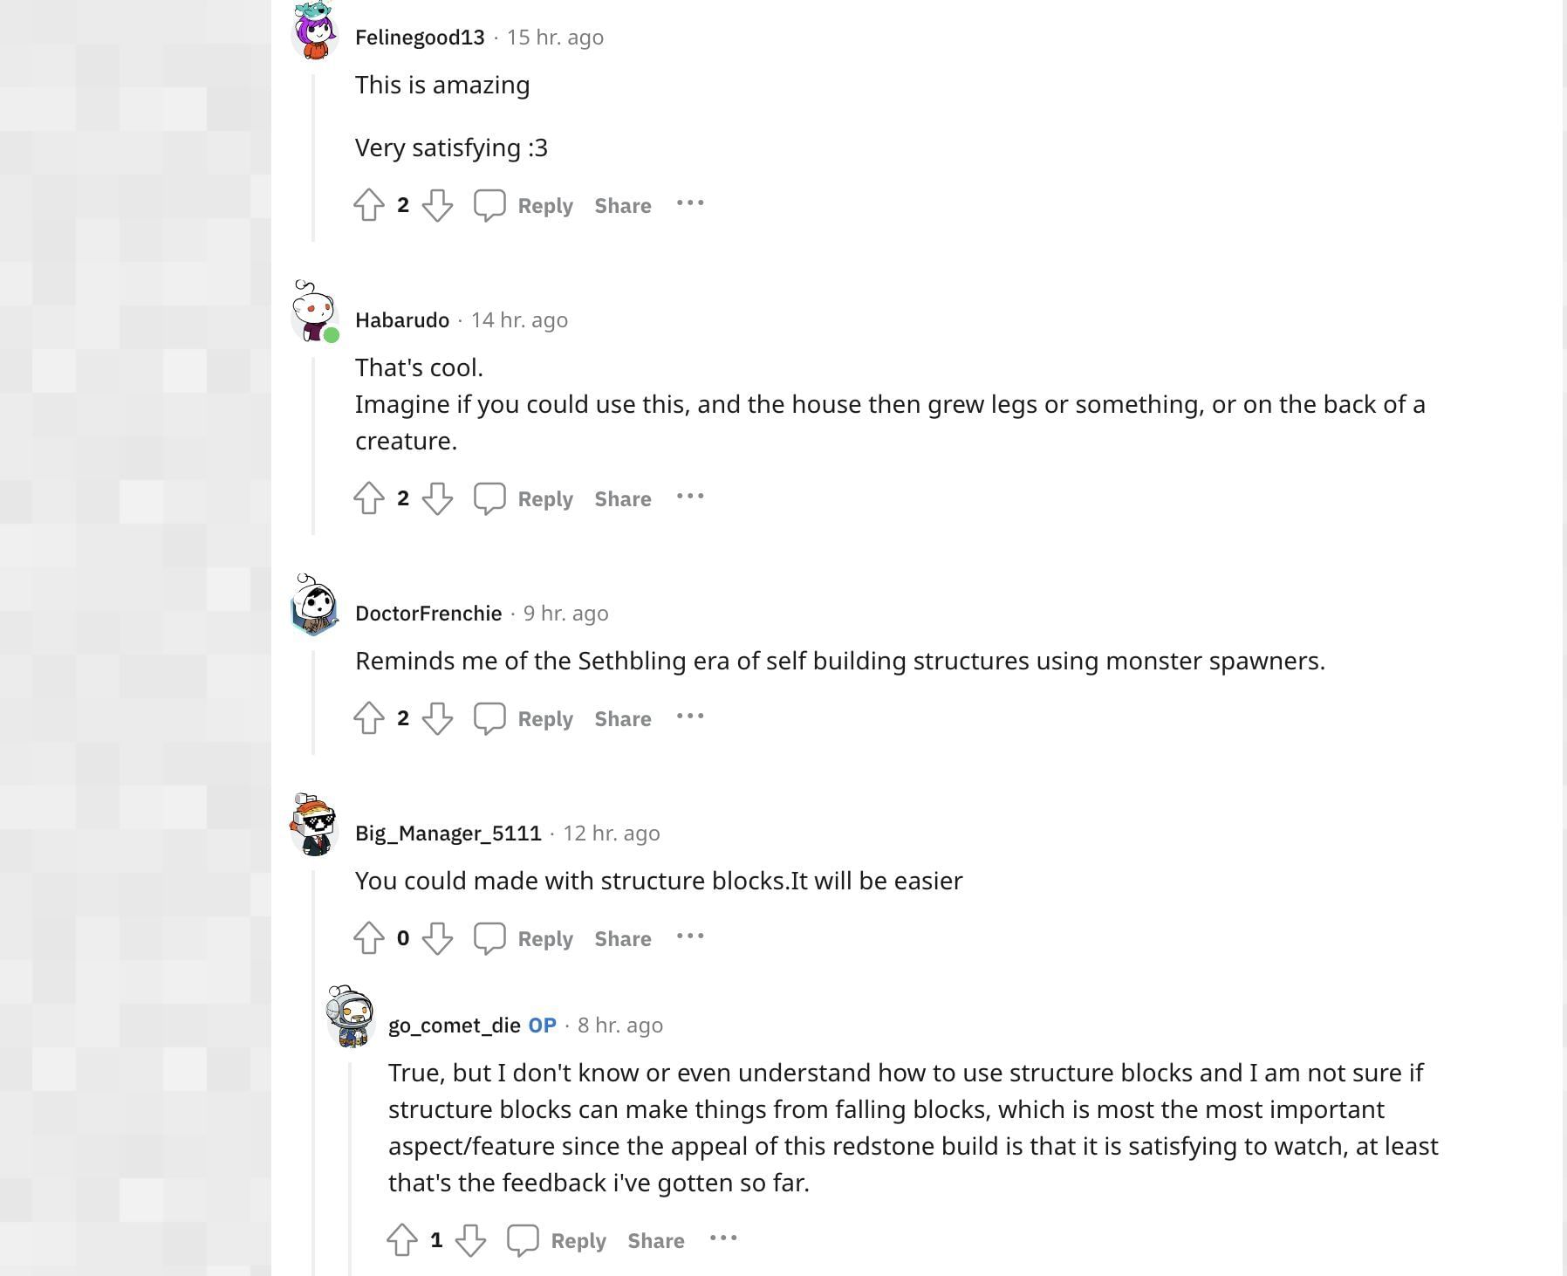Image resolution: width=1567 pixels, height=1276 pixels.
Task: Open more options on Felinegood13's comment
Action: (690, 203)
